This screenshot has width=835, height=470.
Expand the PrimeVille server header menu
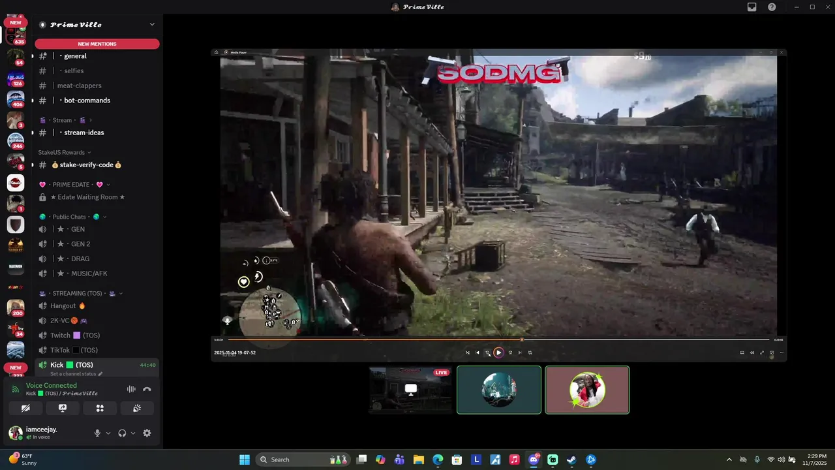tap(97, 25)
